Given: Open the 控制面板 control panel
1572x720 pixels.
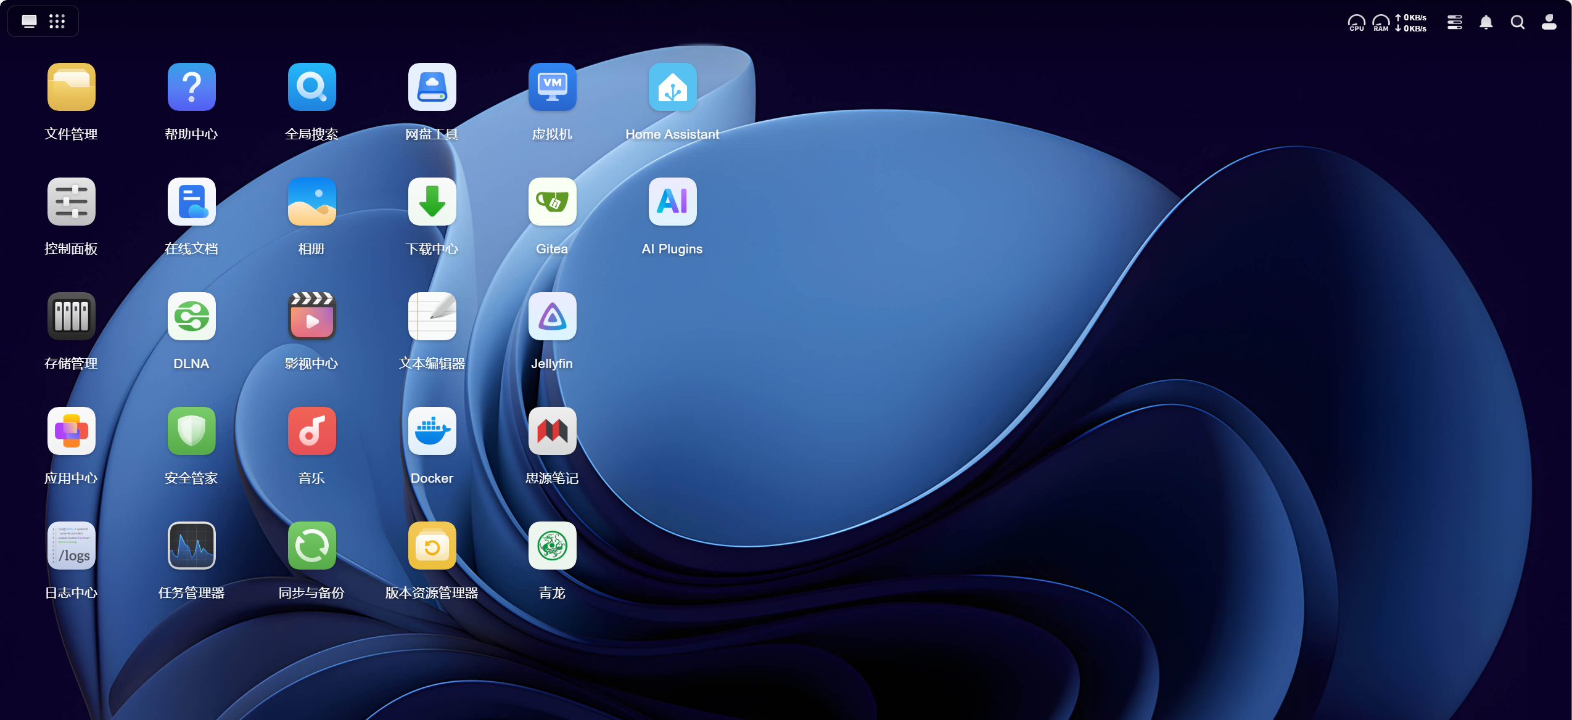Looking at the screenshot, I should pos(71,202).
